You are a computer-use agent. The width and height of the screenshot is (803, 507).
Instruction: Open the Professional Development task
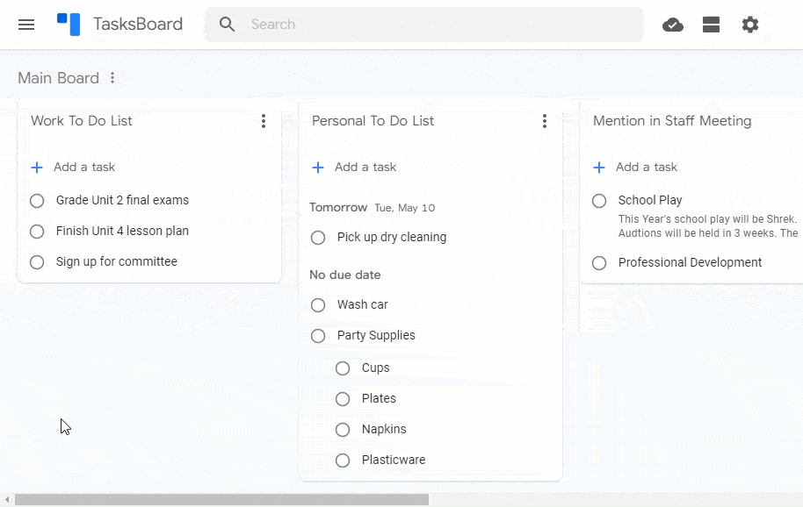690,262
